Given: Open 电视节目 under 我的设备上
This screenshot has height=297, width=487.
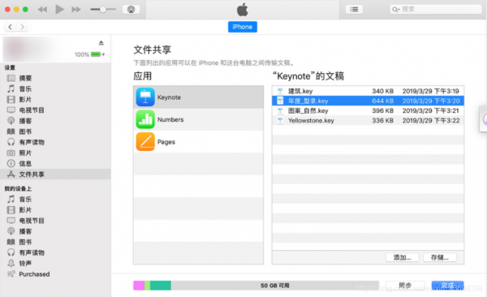Looking at the screenshot, I should pos(55,221).
